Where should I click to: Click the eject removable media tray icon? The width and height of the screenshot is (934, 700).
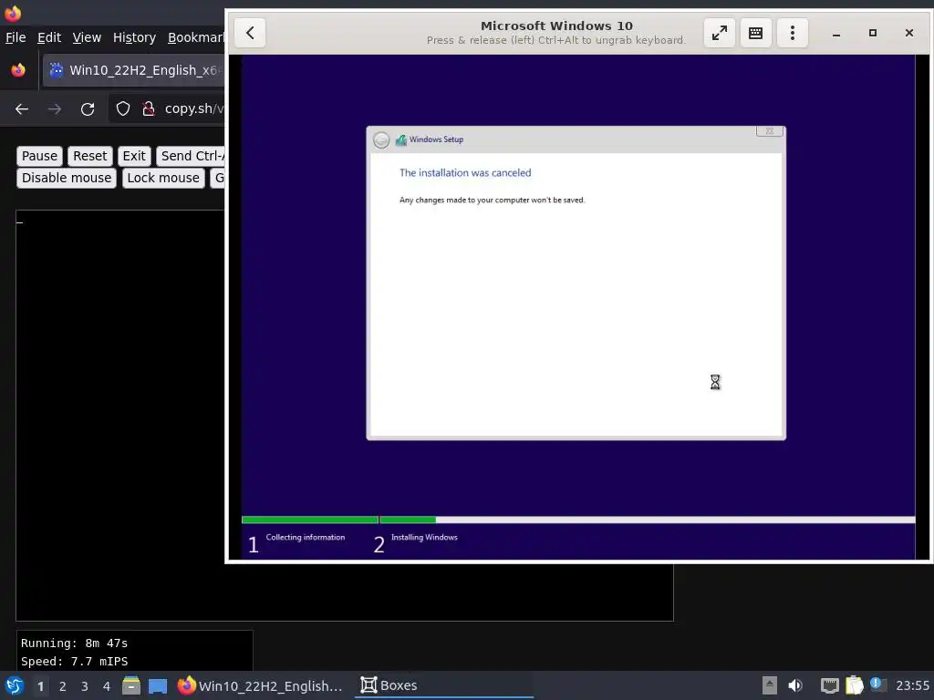click(770, 685)
